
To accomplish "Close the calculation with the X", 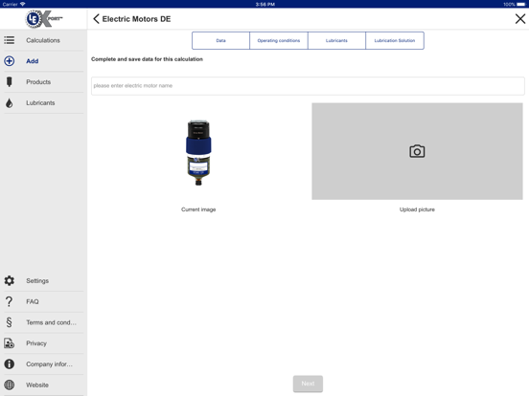I will point(520,19).
